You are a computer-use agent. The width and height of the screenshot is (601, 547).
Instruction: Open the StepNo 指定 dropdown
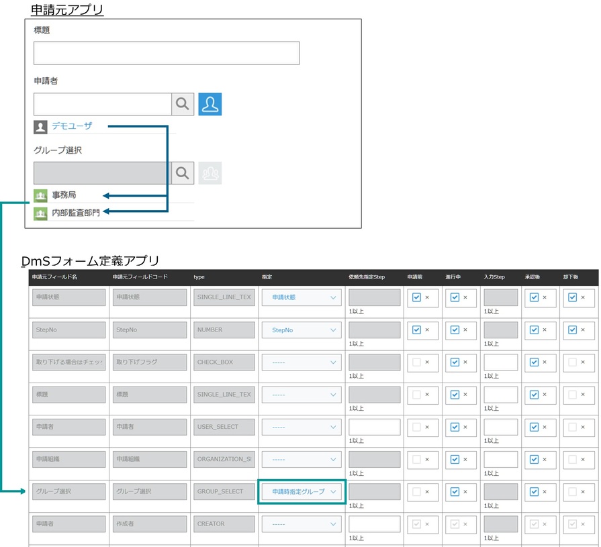pos(301,330)
